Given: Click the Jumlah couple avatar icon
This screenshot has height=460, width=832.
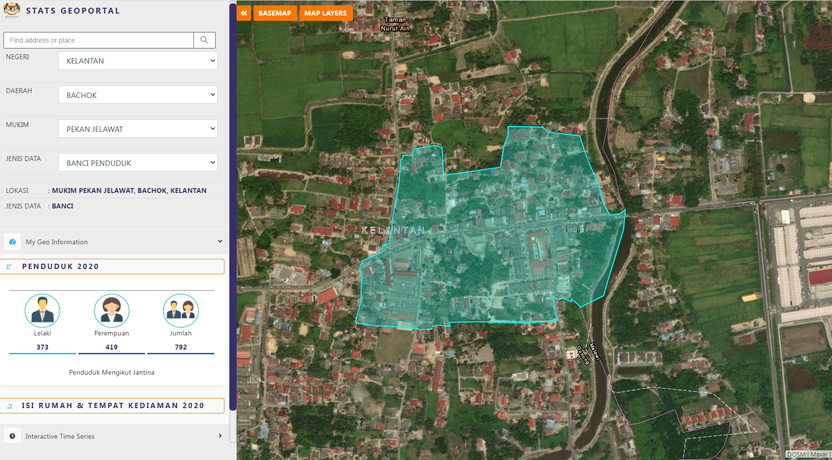Looking at the screenshot, I should (181, 311).
